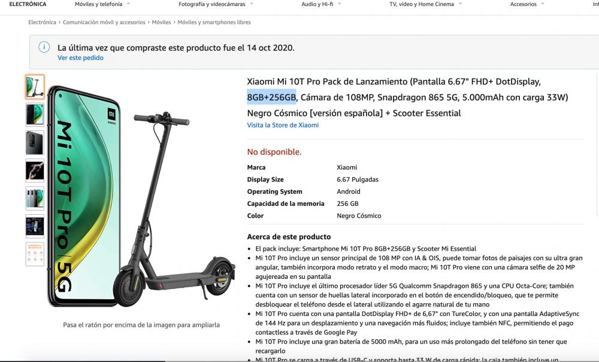The height and width of the screenshot is (362, 599).
Task: Open Comunicación móvil y accesorios breadcrumb
Action: (x=104, y=22)
